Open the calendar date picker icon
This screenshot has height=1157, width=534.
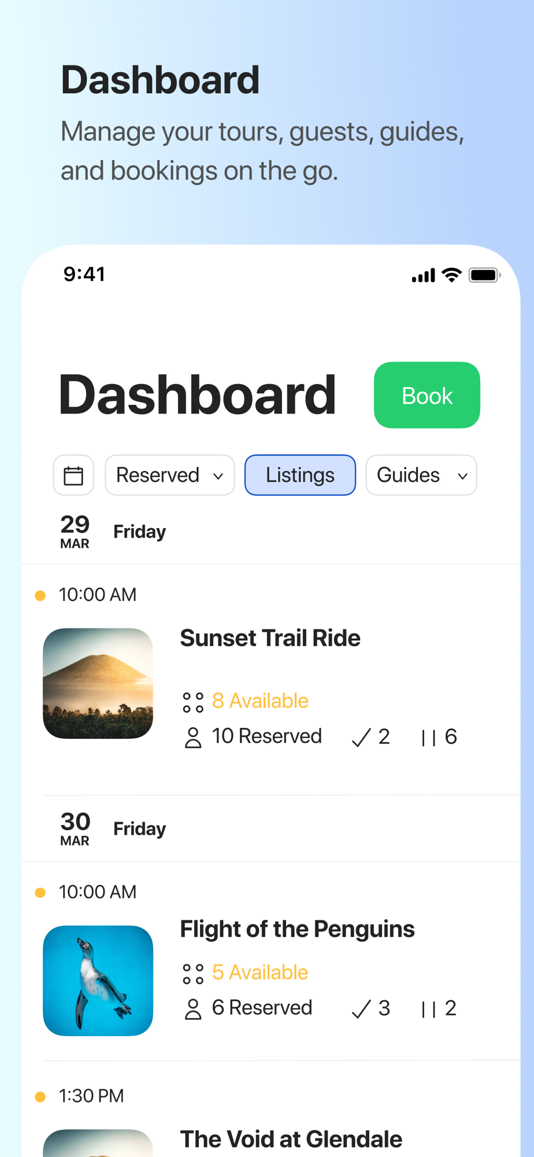73,476
